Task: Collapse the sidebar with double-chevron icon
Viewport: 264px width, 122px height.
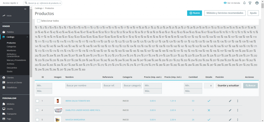Action: coord(25,9)
